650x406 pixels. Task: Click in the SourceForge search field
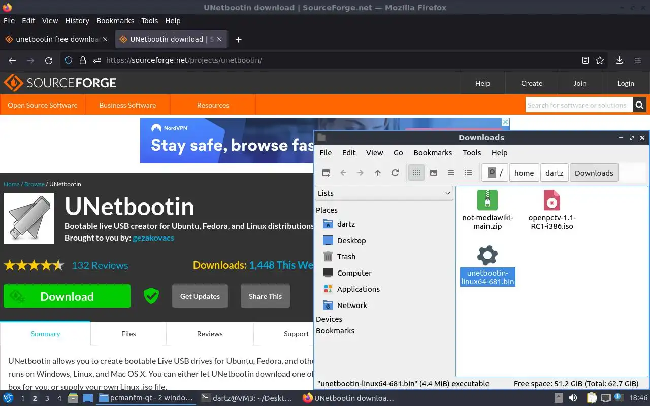coord(579,105)
